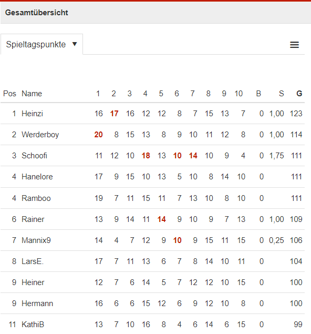Image resolution: width=311 pixels, height=334 pixels.
Task: Select Schoofi in the ranking
Action: coord(34,156)
